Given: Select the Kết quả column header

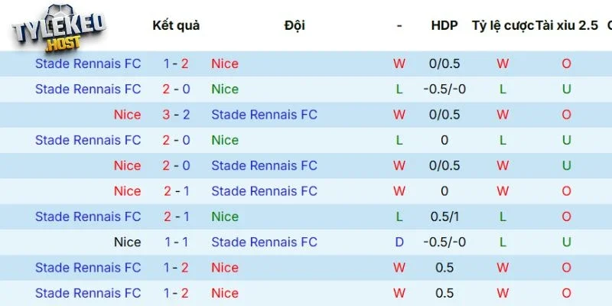Looking at the screenshot, I should click(176, 25).
